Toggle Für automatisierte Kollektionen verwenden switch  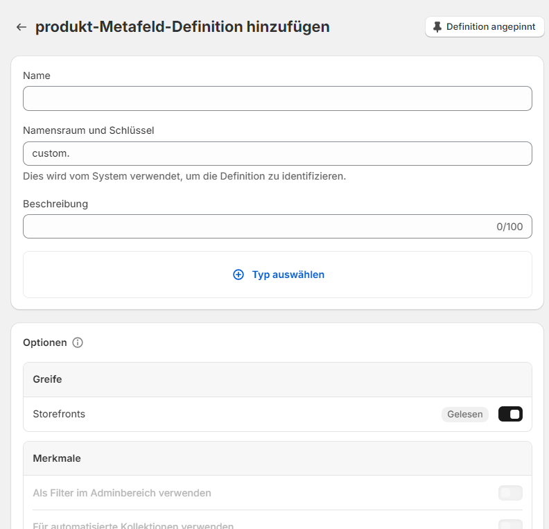[510, 524]
